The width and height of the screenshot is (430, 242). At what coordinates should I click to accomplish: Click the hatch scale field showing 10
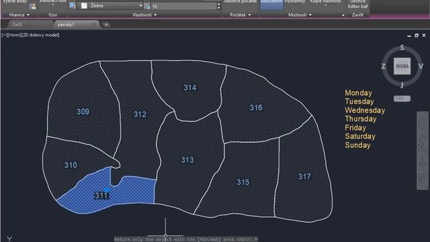pos(183,6)
